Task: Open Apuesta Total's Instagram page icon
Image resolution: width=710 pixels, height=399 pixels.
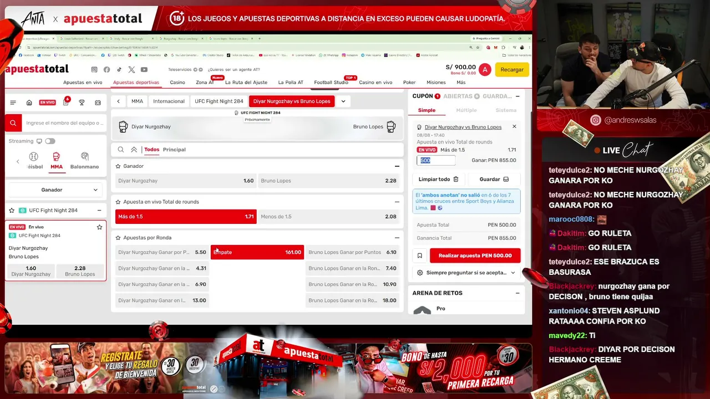Action: click(x=94, y=70)
